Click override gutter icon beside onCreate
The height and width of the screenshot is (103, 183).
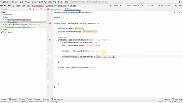pos(50,40)
